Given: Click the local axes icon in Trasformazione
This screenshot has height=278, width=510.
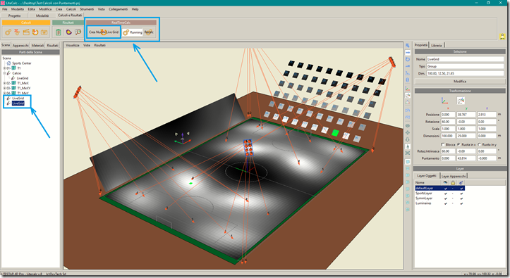Looking at the screenshot, I should click(461, 101).
